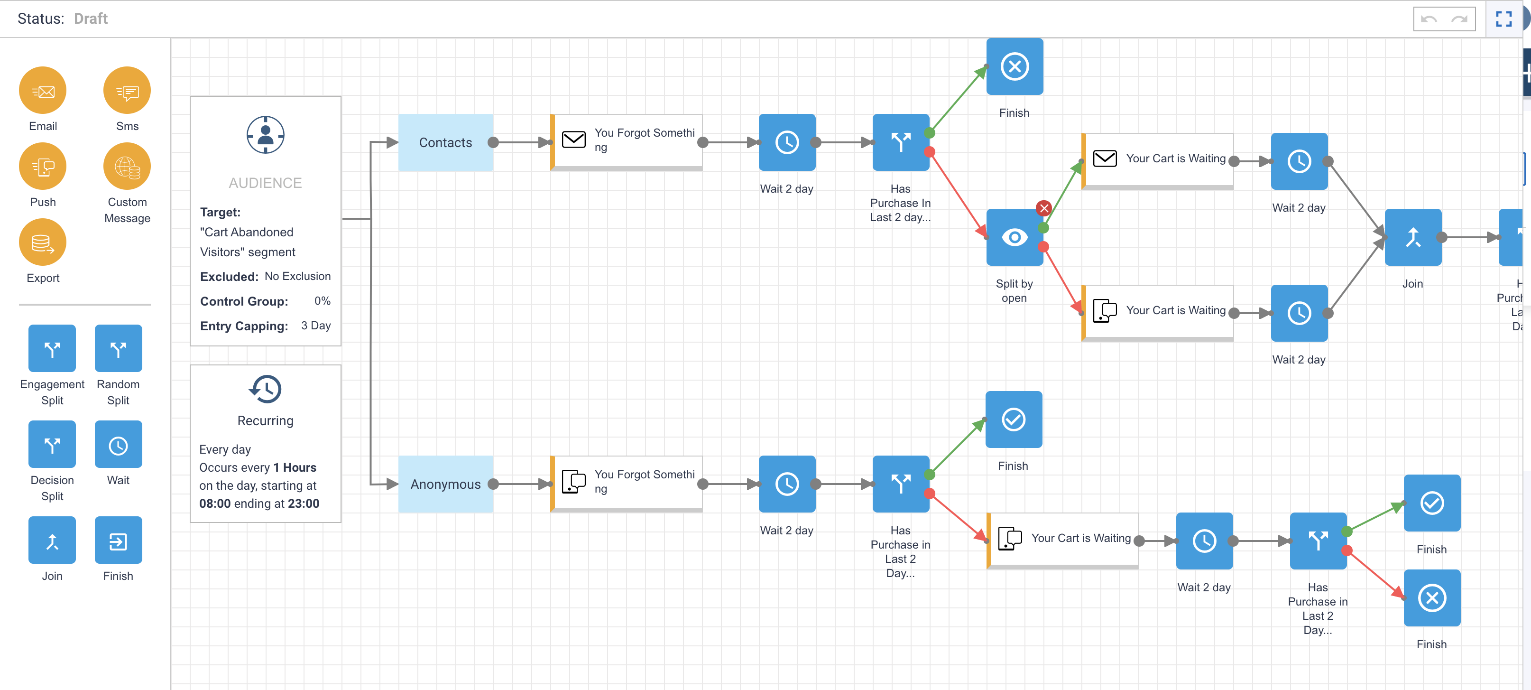Select the Export icon
The height and width of the screenshot is (690, 1531).
[43, 242]
